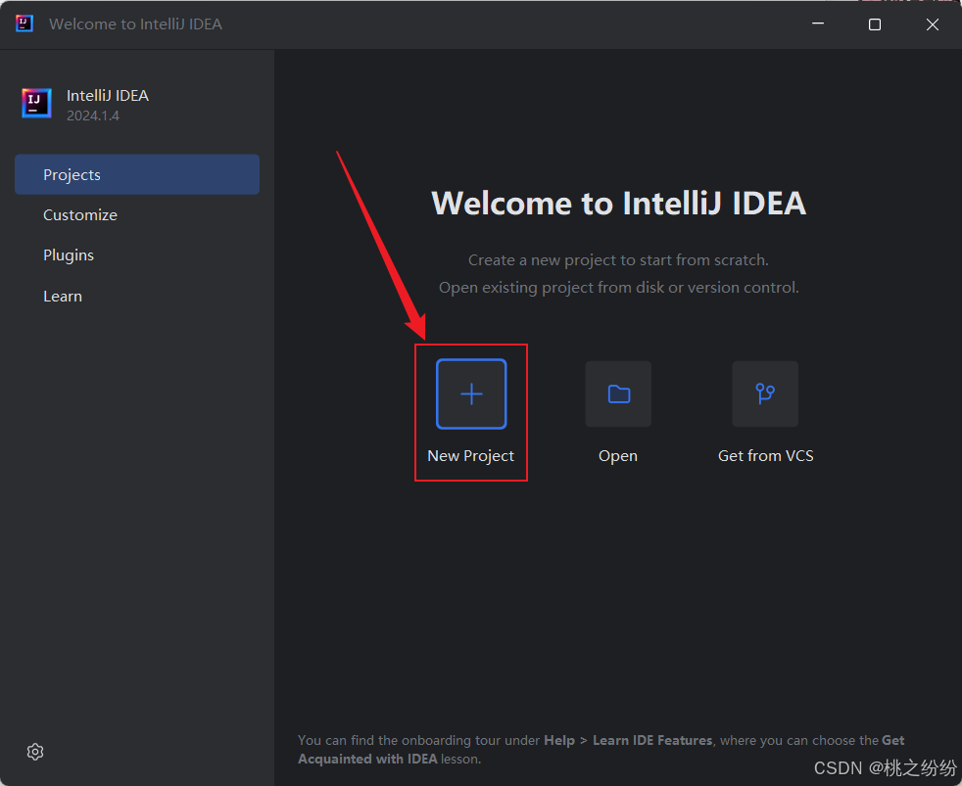Click the IntelliJ IDEA name in the sidebar
962x786 pixels.
(108, 96)
